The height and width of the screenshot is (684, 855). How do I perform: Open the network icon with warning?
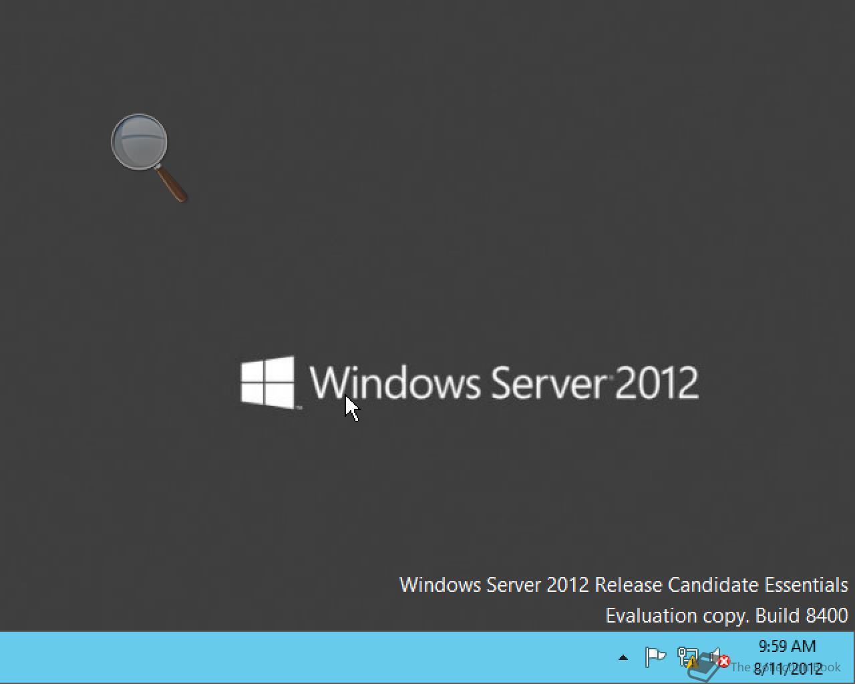(687, 658)
